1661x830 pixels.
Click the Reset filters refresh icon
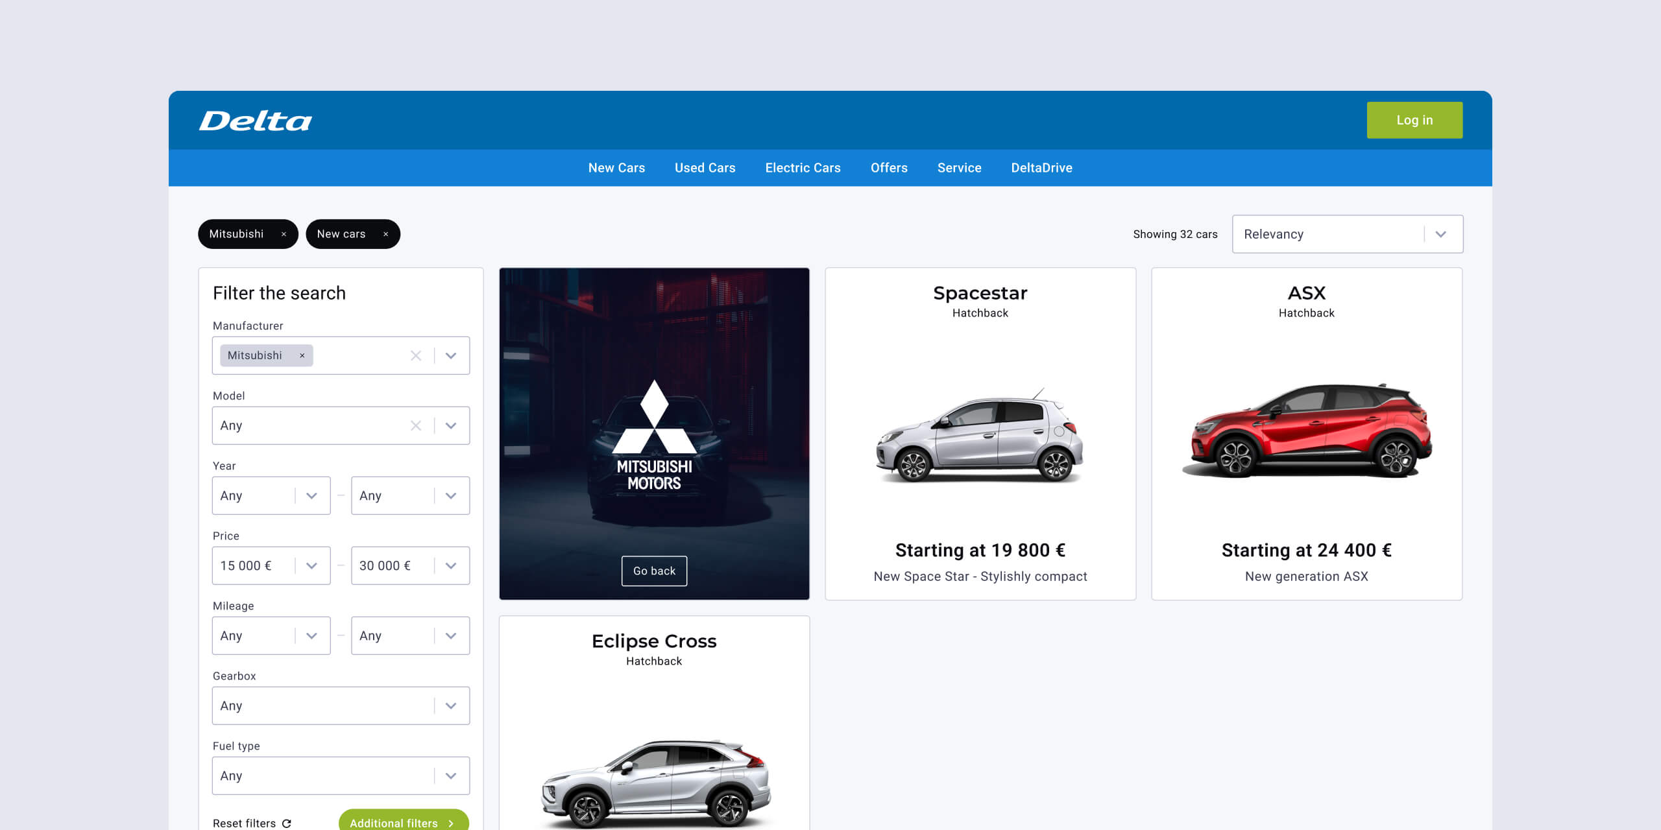tap(287, 823)
